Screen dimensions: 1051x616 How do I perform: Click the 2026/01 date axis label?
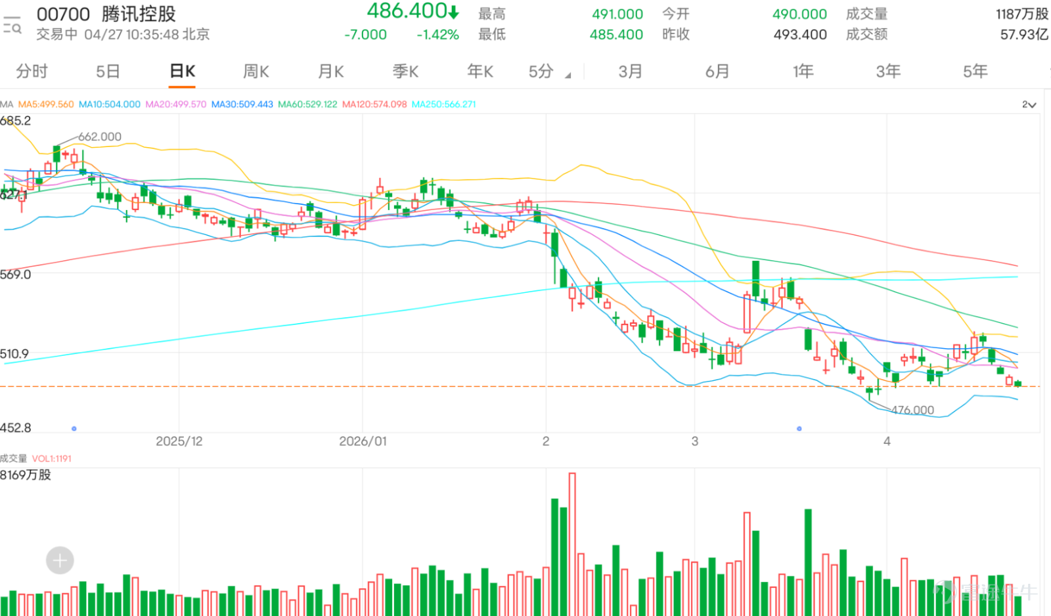pyautogui.click(x=363, y=441)
